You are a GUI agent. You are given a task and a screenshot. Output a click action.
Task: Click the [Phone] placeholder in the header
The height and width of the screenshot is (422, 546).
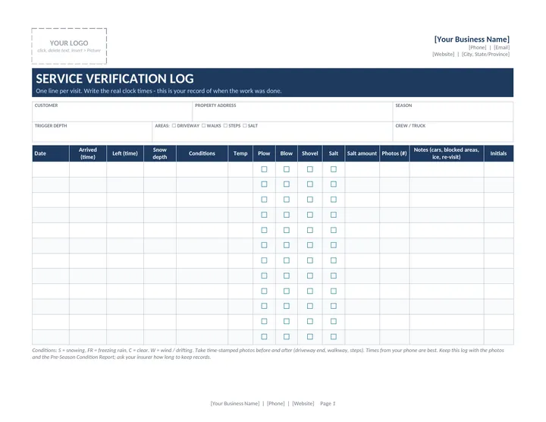click(478, 47)
